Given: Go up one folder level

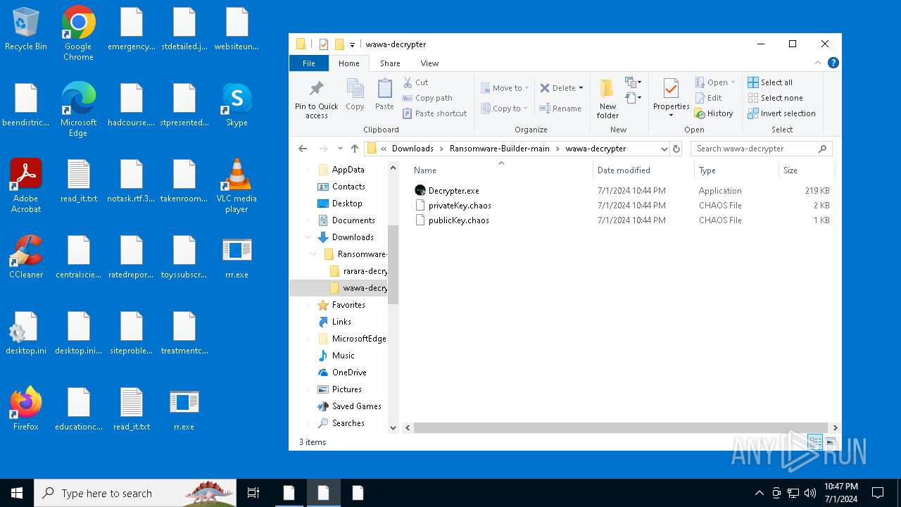Looking at the screenshot, I should [355, 149].
